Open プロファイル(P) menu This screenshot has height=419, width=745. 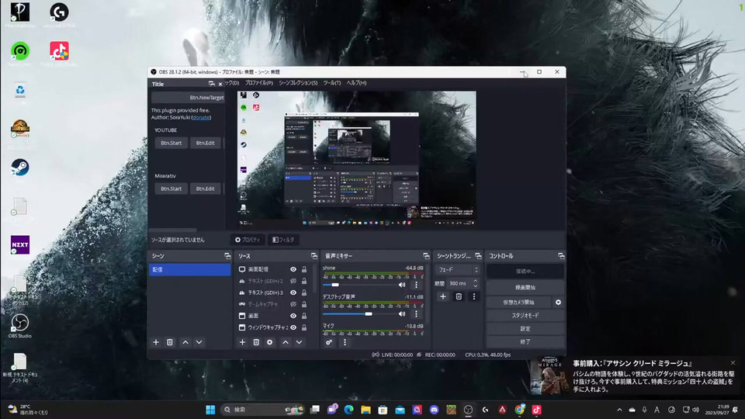(x=259, y=83)
